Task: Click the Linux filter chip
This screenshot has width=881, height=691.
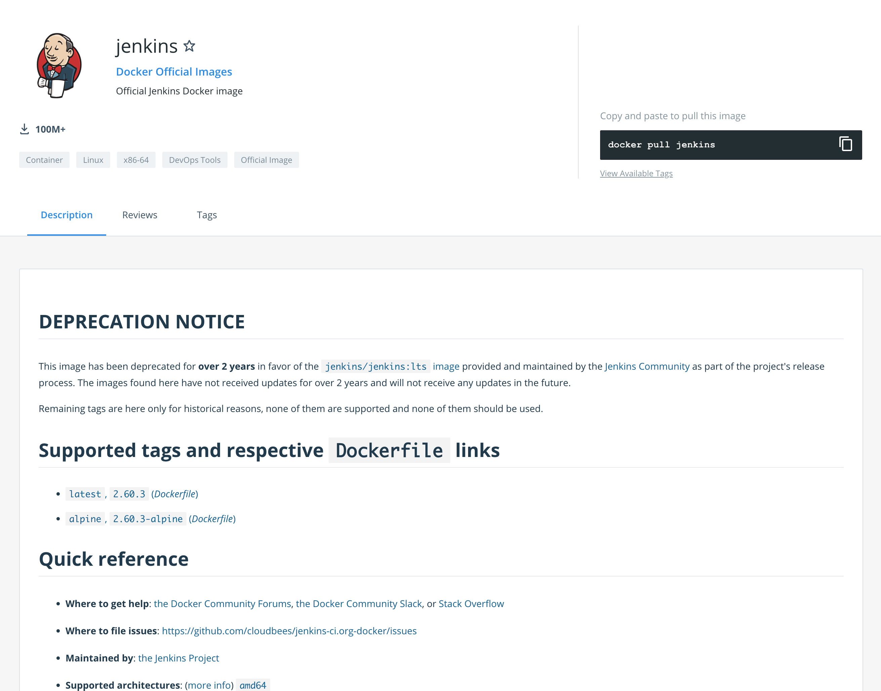Action: pos(93,160)
